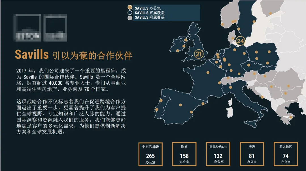Image resolution: width=306 pixels, height=171 pixels.
Task: Click the 'SAVILLS 附属覆盖' legend text
Action: [150, 17]
